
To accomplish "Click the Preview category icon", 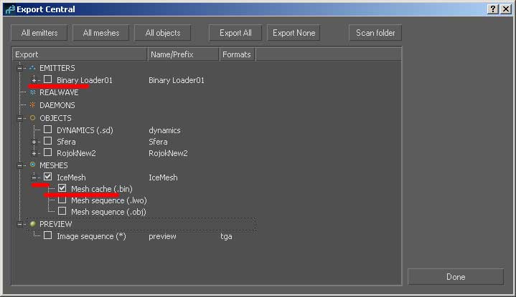I will click(32, 223).
